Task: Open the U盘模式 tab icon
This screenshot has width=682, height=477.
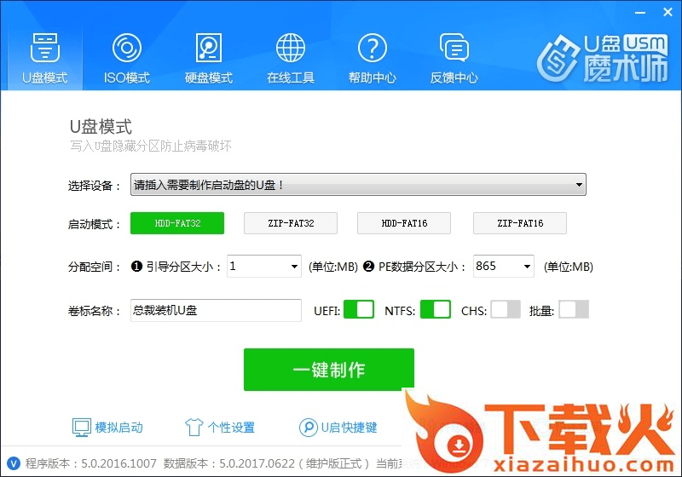Action: pos(45,48)
